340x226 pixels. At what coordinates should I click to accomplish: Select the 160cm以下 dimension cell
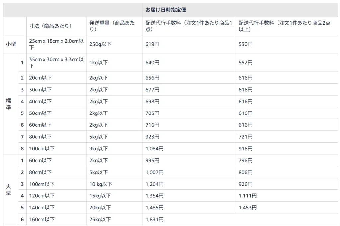pos(42,219)
